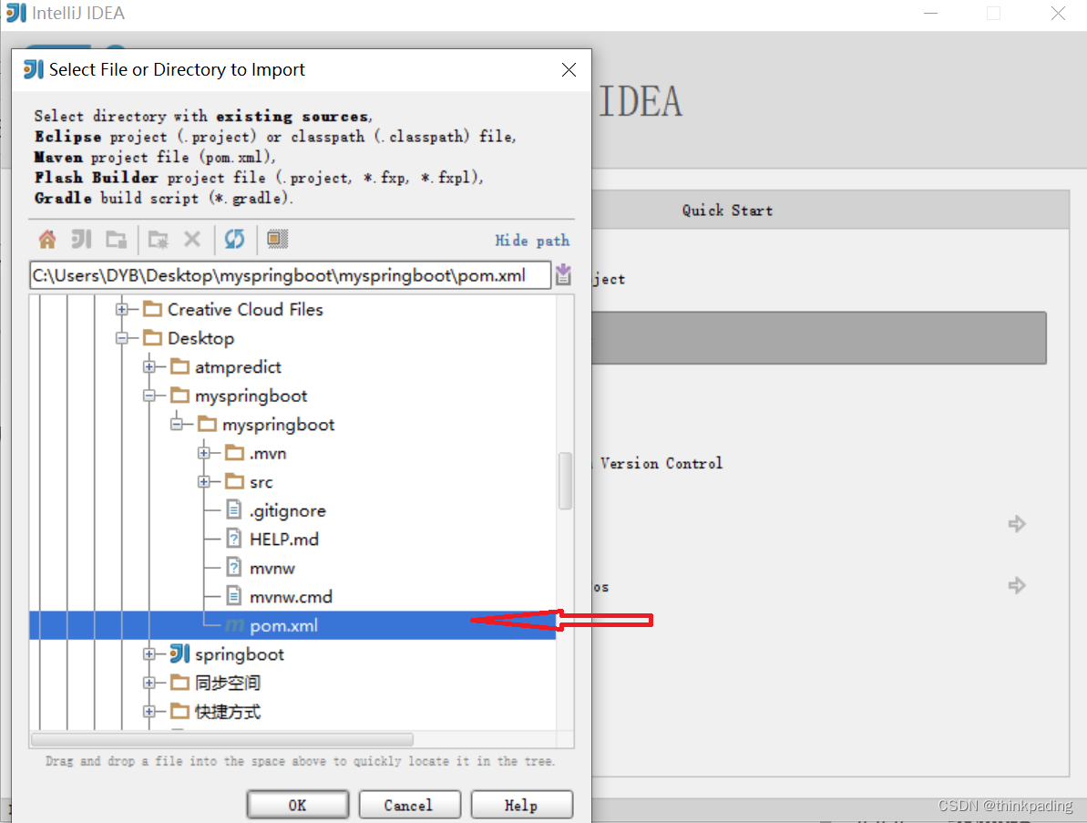
Task: Collapse the Desktop folder node
Action: coord(122,338)
